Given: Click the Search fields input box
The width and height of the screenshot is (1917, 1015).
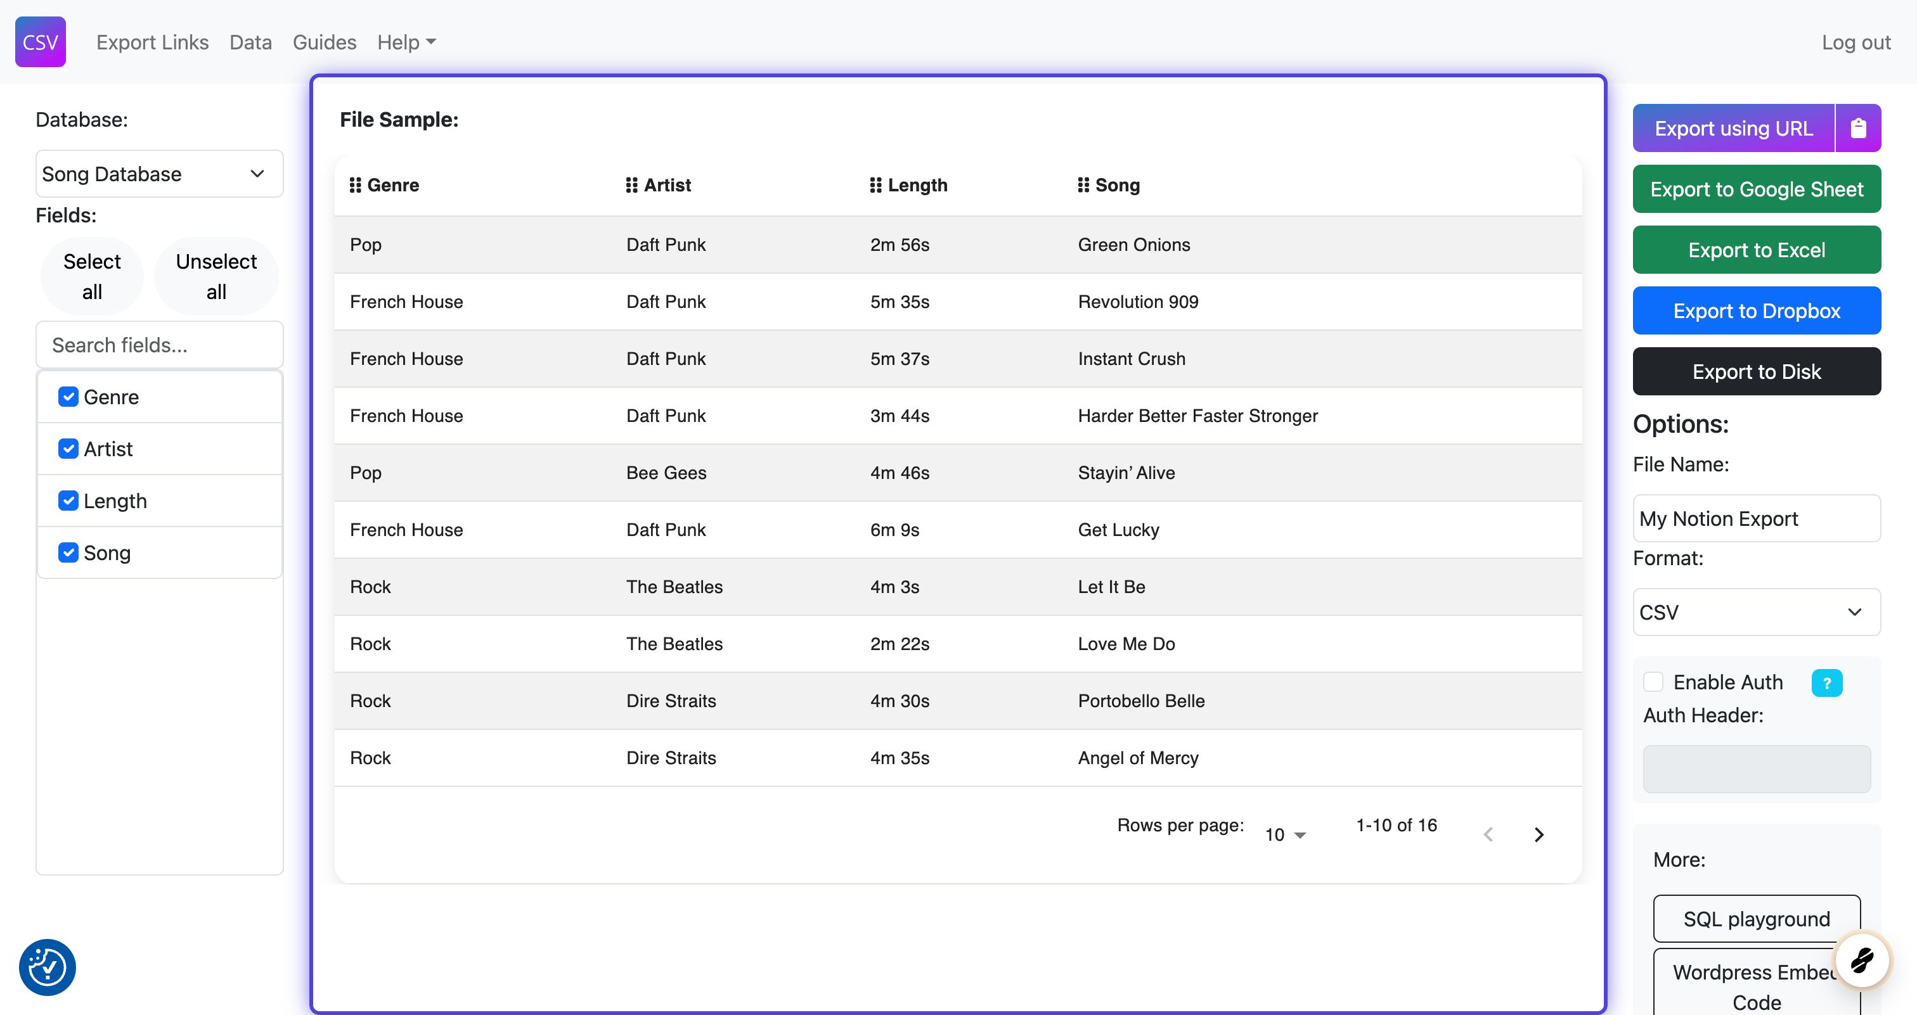Looking at the screenshot, I should click(159, 345).
